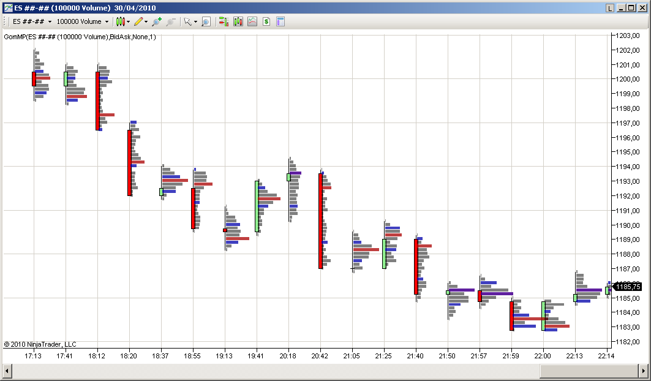Screen dimensions: 651x381
Task: Open the candlestick chart style dropdown
Action: 123,21
